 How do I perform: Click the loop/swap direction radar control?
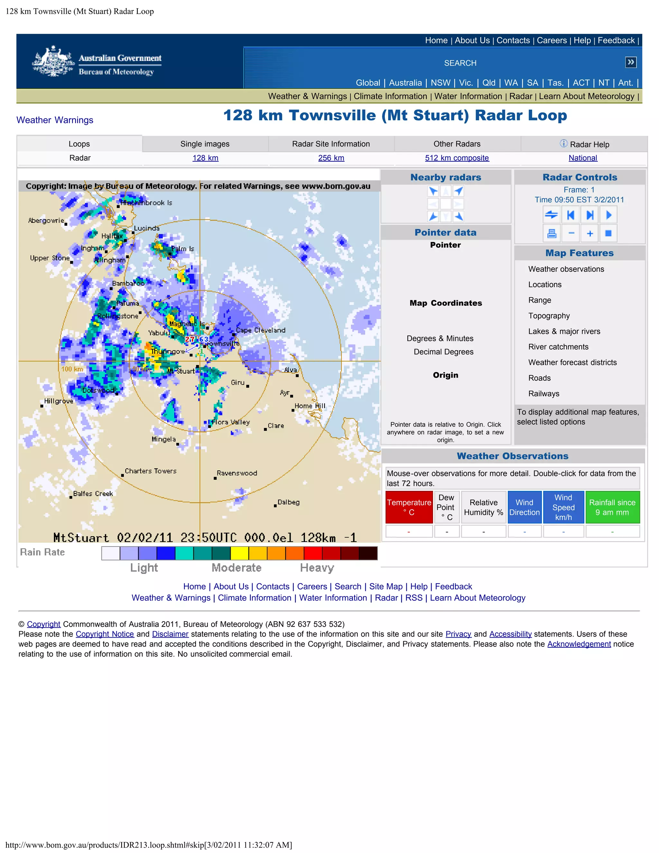coord(551,215)
